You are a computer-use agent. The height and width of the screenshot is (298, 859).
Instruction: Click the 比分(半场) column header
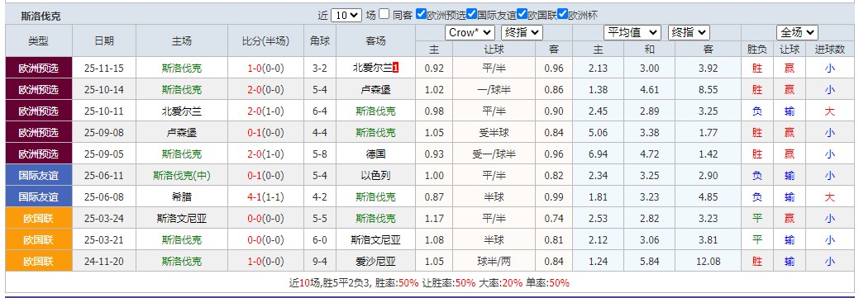pos(265,41)
